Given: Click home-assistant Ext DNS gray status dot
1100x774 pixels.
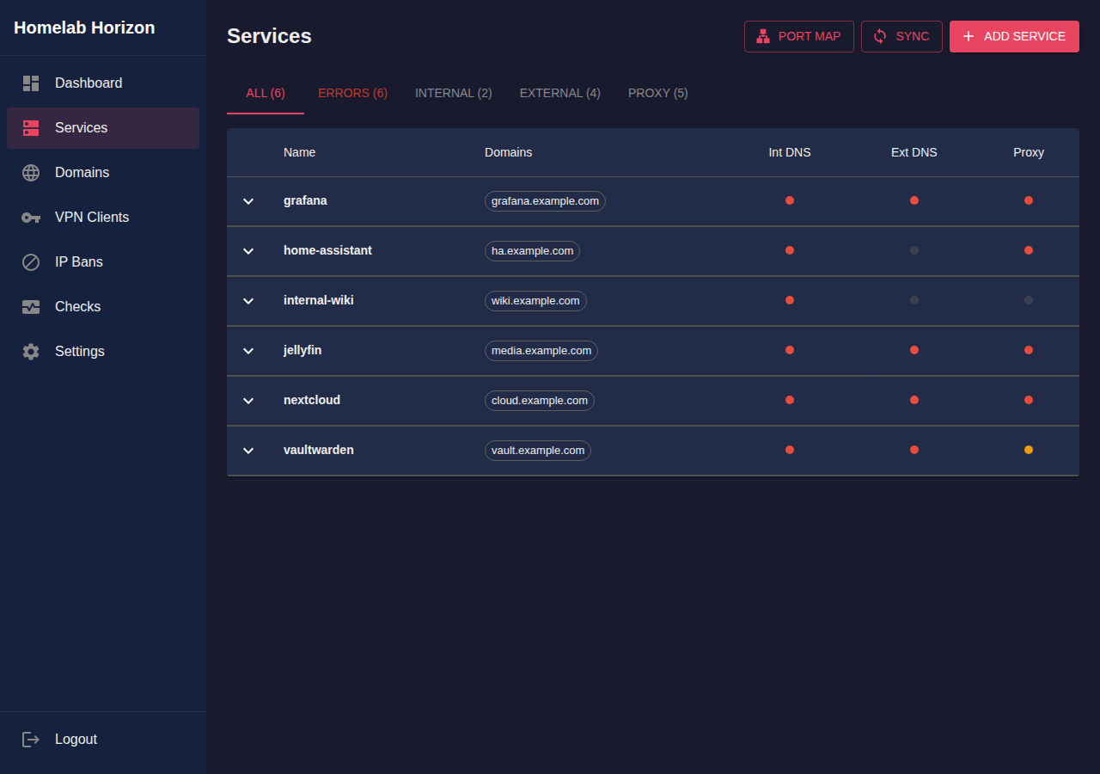Looking at the screenshot, I should (914, 250).
